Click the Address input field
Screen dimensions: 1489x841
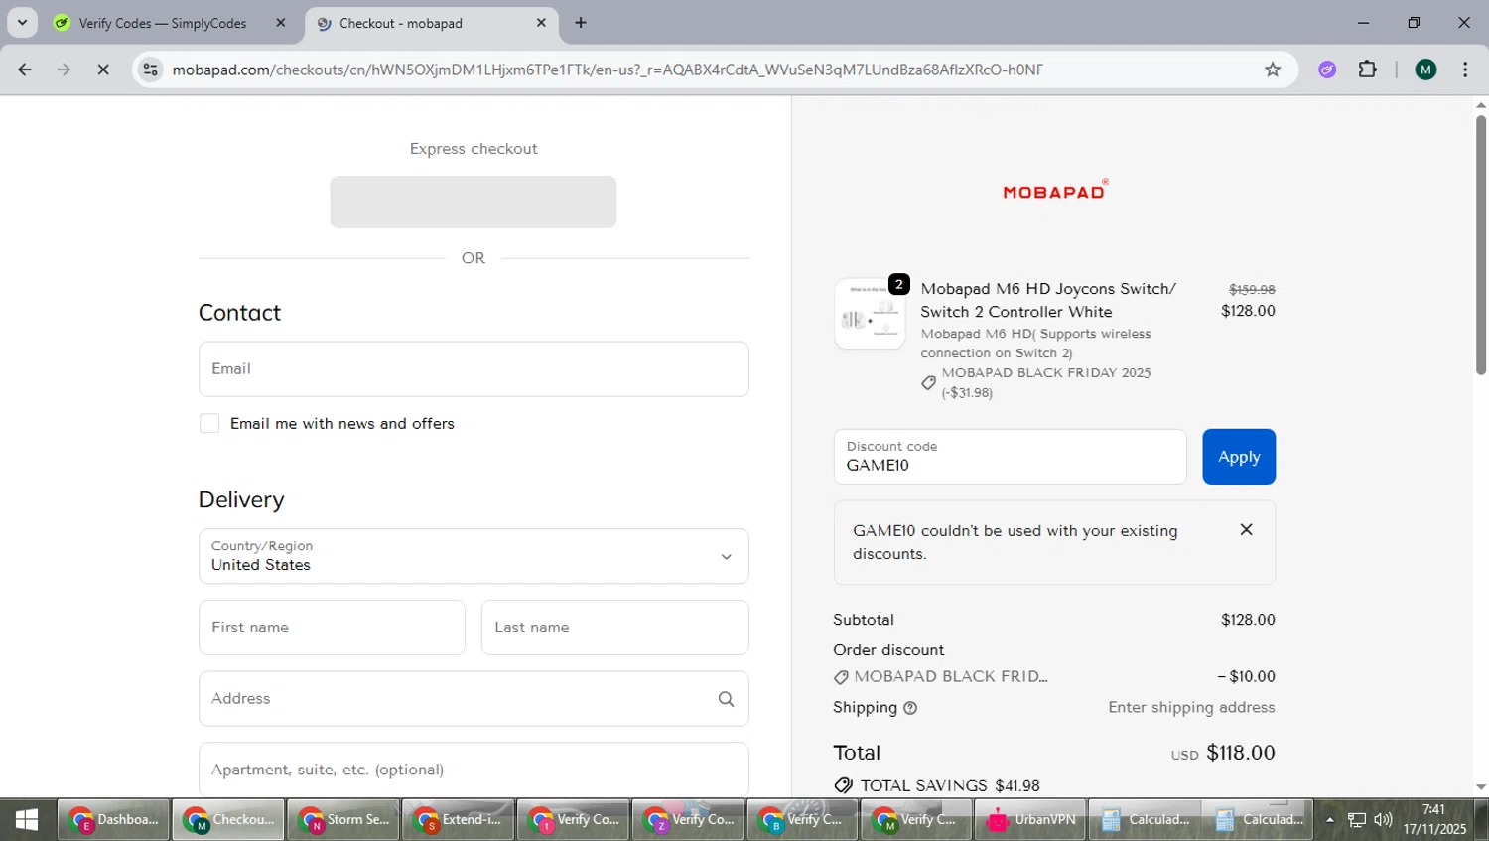(474, 699)
